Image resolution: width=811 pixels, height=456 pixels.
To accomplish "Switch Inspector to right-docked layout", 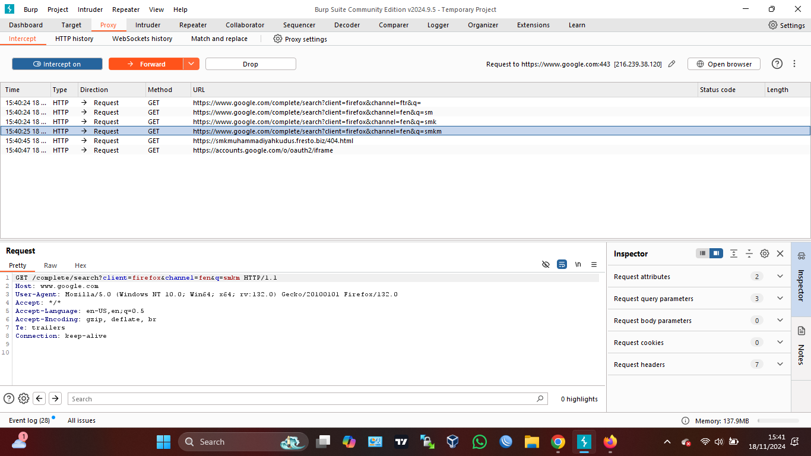I will click(x=717, y=254).
